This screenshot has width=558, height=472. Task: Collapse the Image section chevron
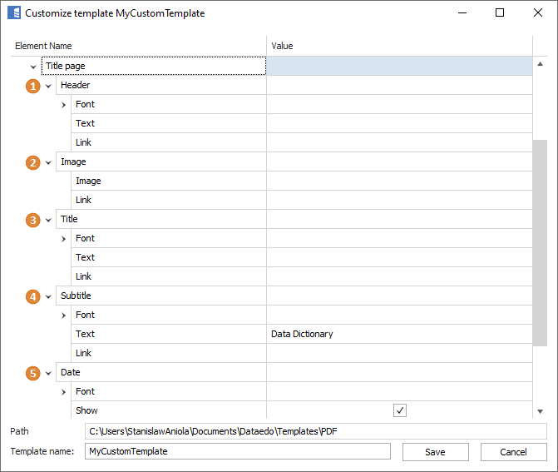48,162
